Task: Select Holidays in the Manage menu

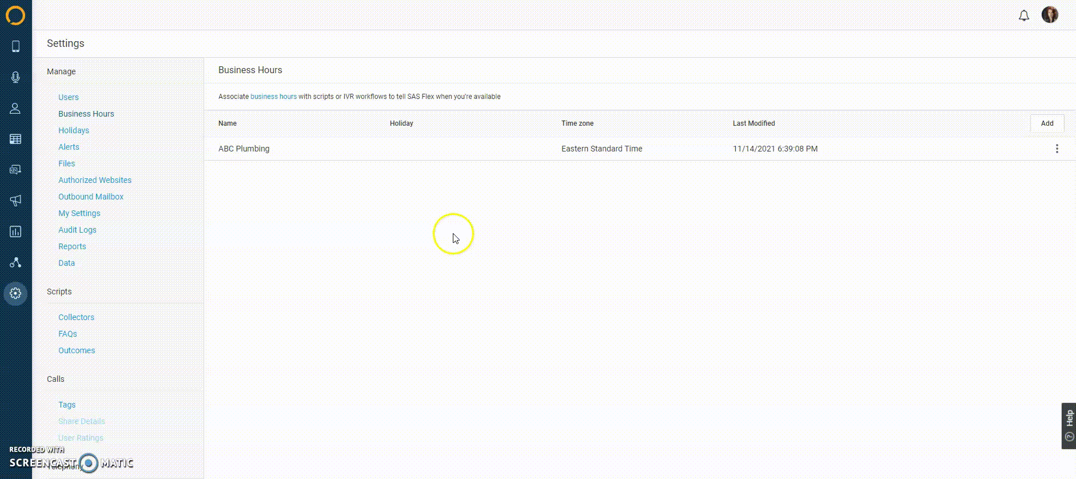Action: 74,130
